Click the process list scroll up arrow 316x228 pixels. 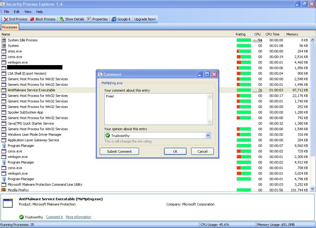[x=312, y=40]
